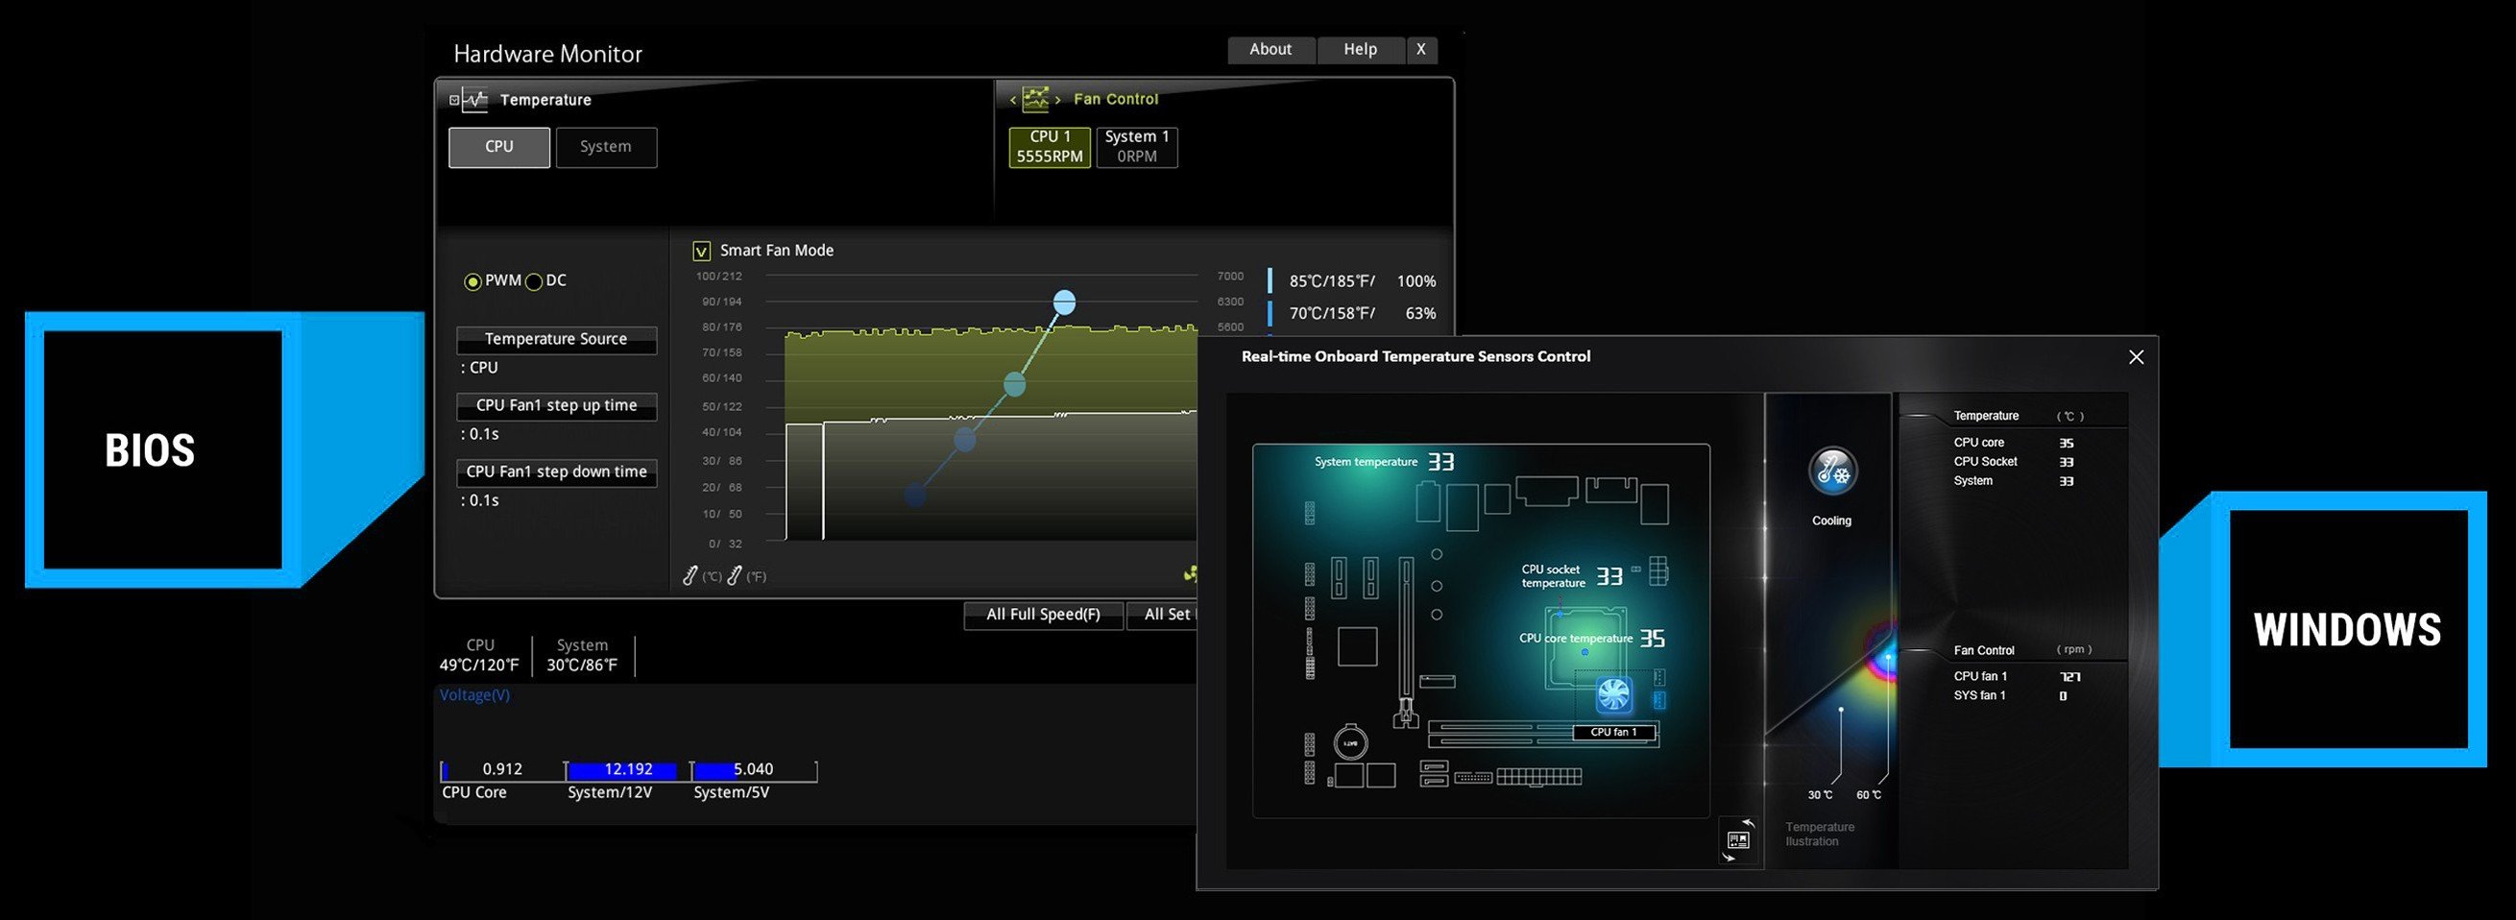
Task: Click the blue CPU fan icon on motherboard
Action: coord(1613,694)
